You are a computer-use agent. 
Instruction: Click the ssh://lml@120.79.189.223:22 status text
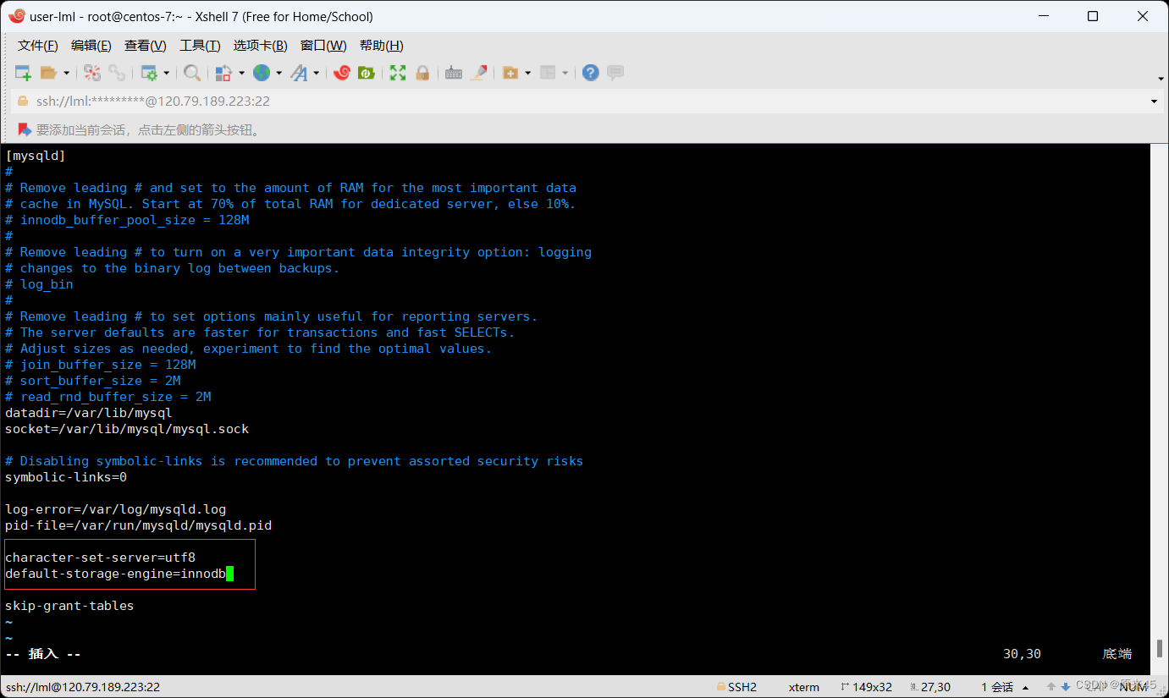83,687
